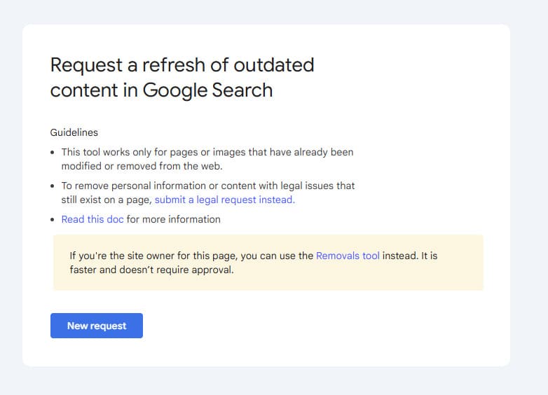Click the 'Request a refresh of outdated' heading line
548x395 pixels.
[x=182, y=65]
